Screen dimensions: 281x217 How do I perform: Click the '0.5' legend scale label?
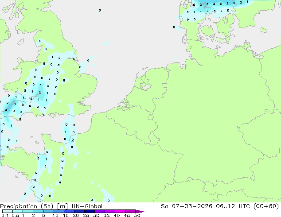coord(16,215)
